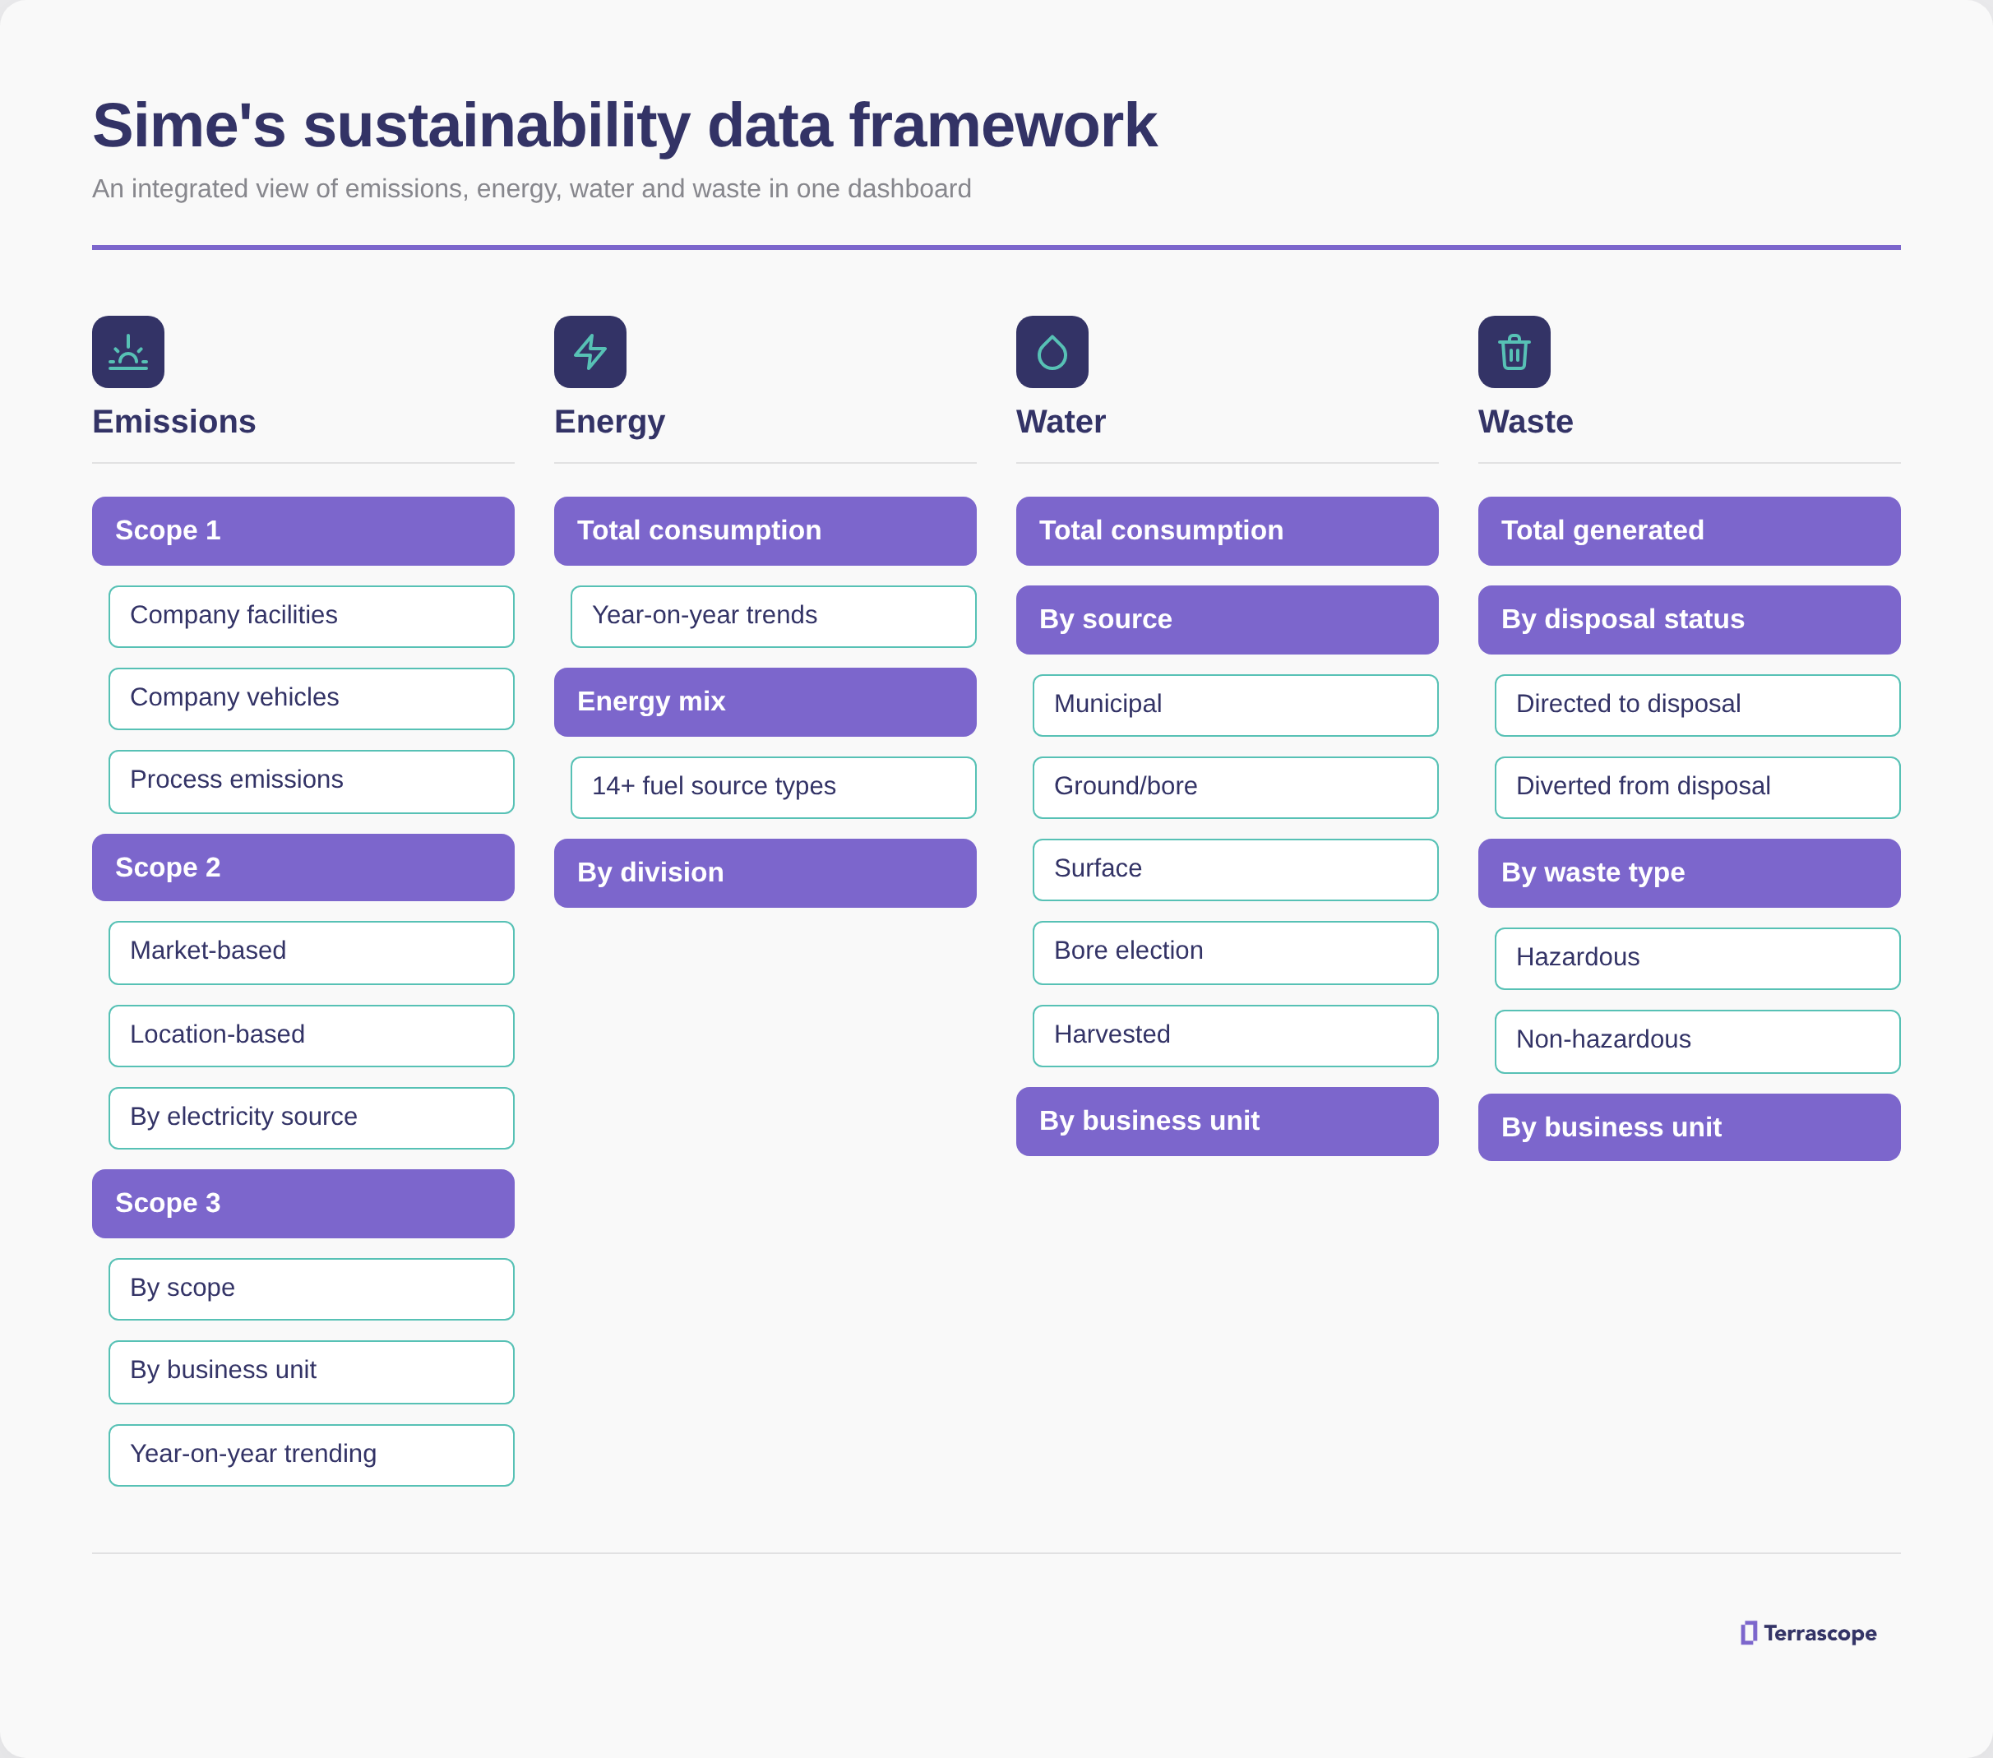Click the Waste column heading
The width and height of the screenshot is (1993, 1758).
tap(1525, 421)
